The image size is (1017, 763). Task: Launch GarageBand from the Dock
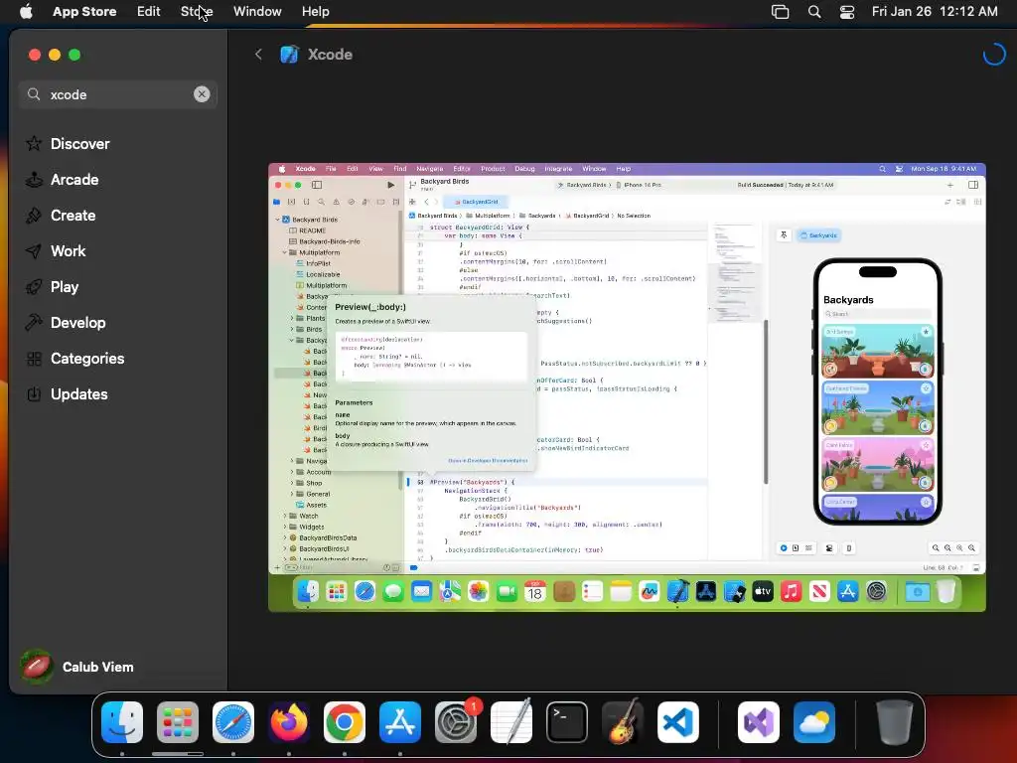[623, 722]
